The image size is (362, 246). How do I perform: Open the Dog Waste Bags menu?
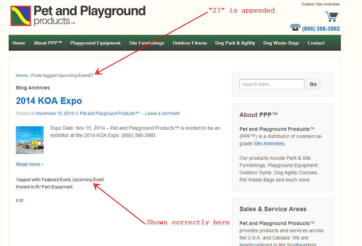tap(281, 43)
